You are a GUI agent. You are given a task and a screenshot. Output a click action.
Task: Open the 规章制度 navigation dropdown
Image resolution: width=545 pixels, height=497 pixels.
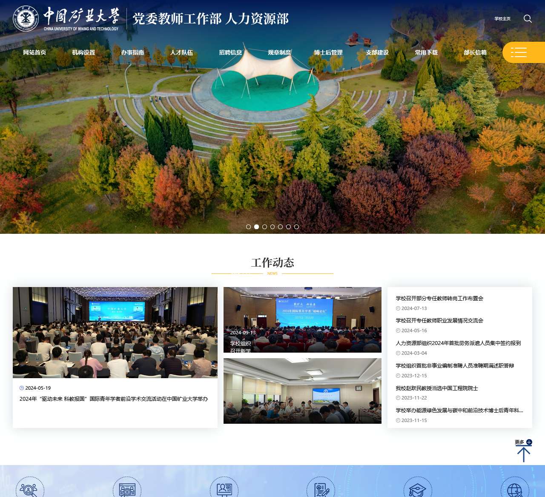click(278, 52)
